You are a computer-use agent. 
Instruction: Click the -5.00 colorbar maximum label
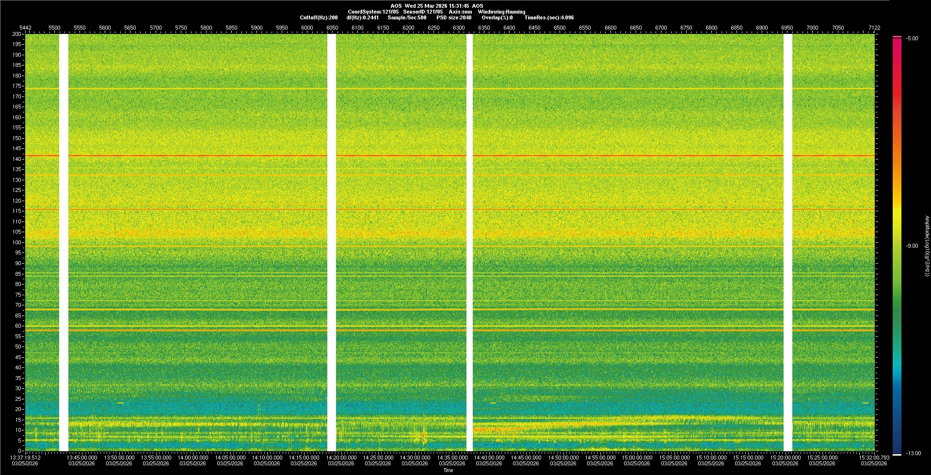912,39
